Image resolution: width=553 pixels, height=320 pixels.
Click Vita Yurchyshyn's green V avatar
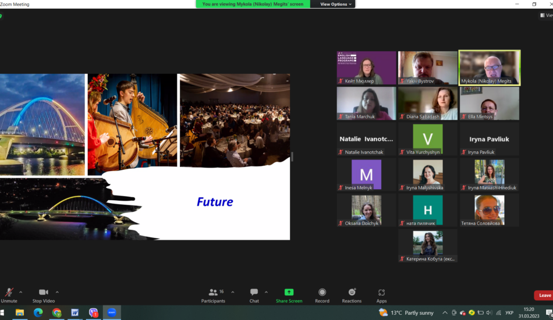coord(427,138)
